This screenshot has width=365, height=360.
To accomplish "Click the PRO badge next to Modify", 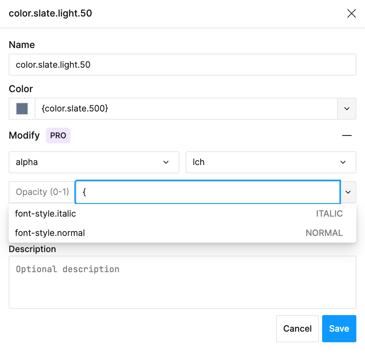I will [x=58, y=135].
